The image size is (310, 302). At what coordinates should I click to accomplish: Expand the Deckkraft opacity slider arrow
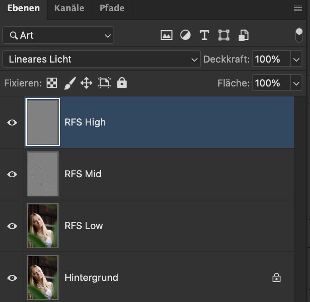tap(296, 59)
